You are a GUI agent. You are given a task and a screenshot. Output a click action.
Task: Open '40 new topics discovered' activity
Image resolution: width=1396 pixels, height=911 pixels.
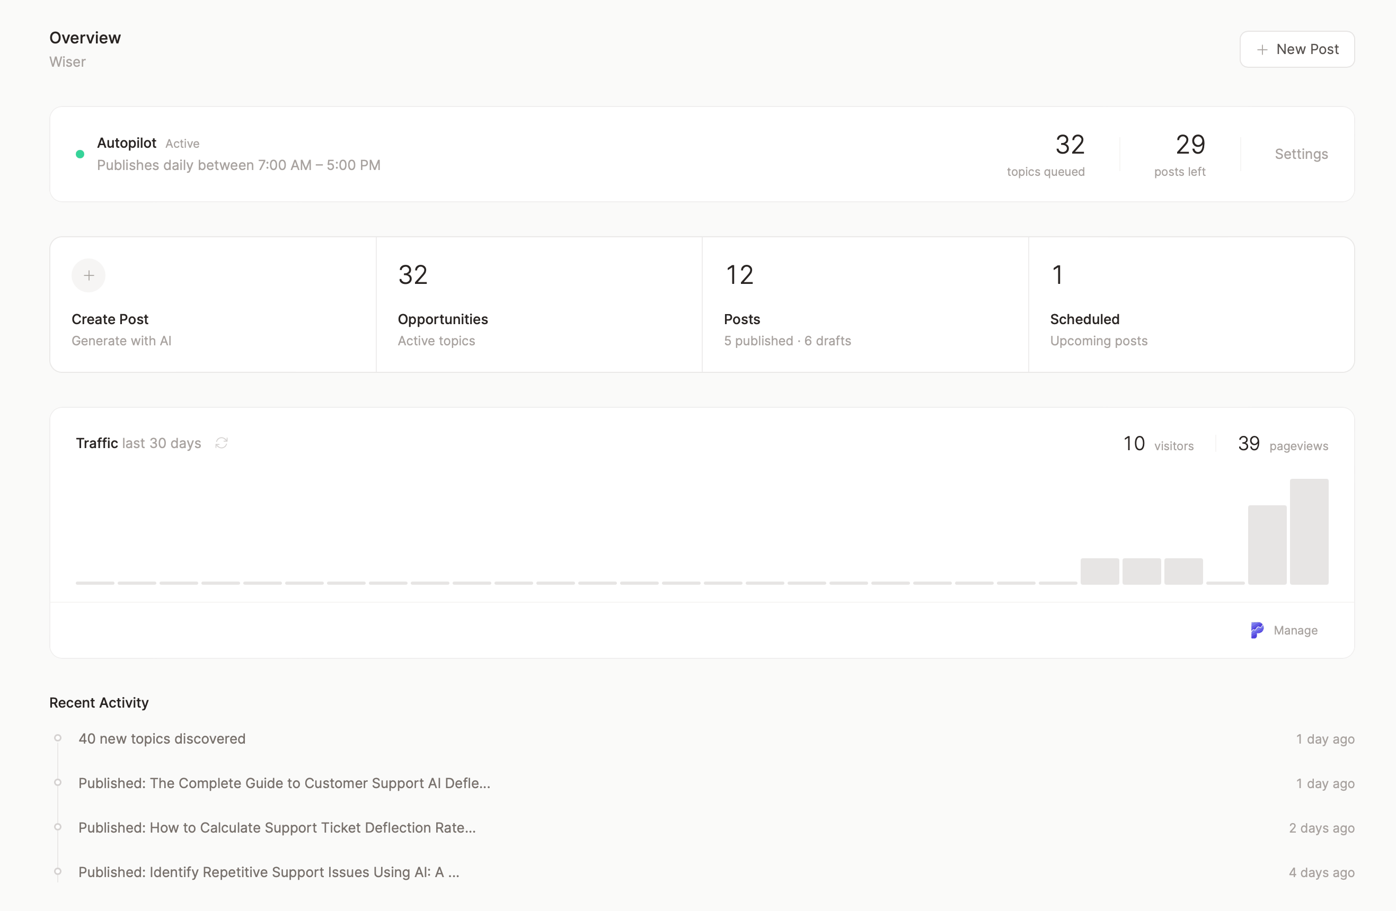[x=162, y=739]
